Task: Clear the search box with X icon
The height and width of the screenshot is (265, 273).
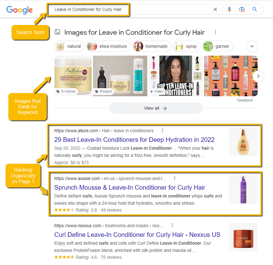Action: [215, 9]
